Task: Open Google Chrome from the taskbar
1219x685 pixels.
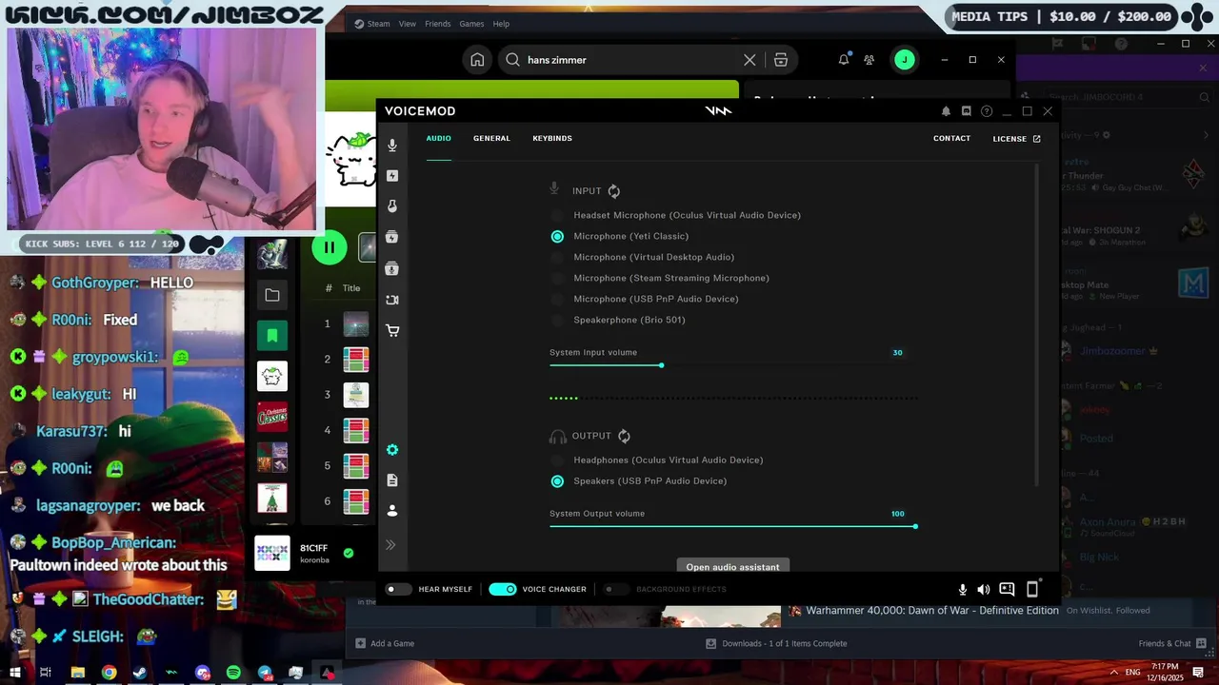Action: [109, 673]
